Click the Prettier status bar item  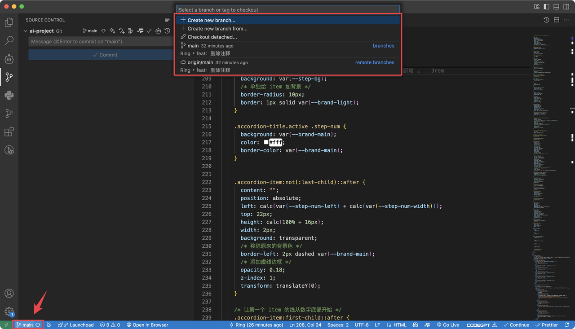click(547, 325)
